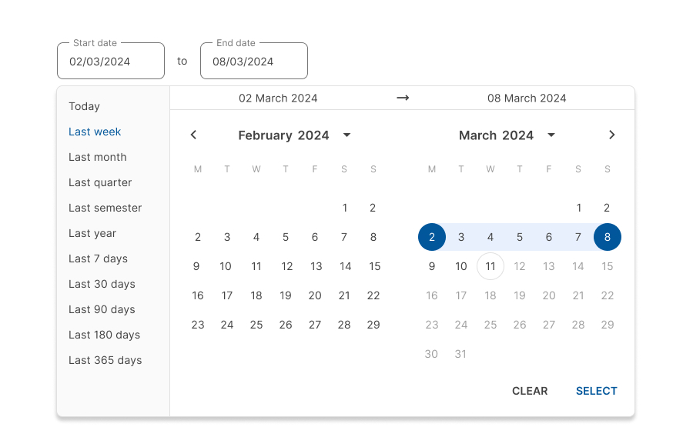
Task: Navigate to the previous month with the left chevron
Action: 193,135
